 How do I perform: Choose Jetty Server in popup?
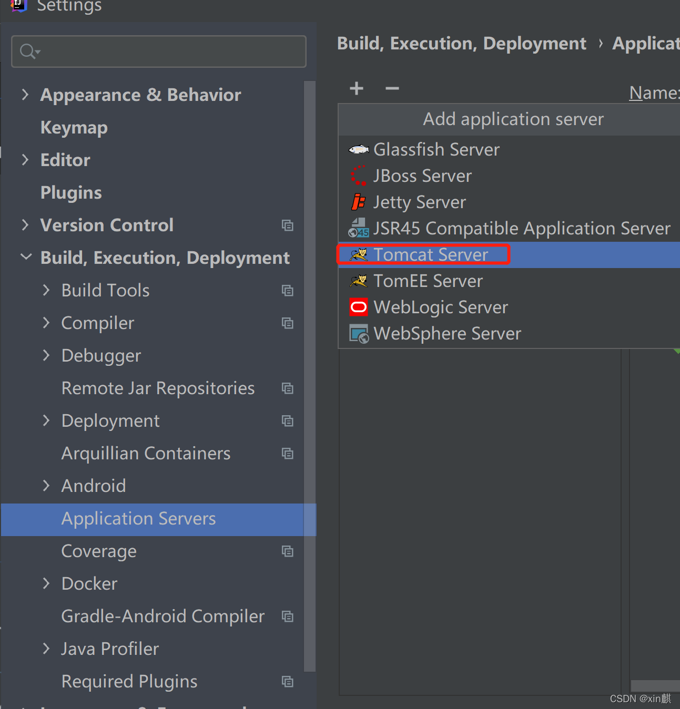(509, 202)
